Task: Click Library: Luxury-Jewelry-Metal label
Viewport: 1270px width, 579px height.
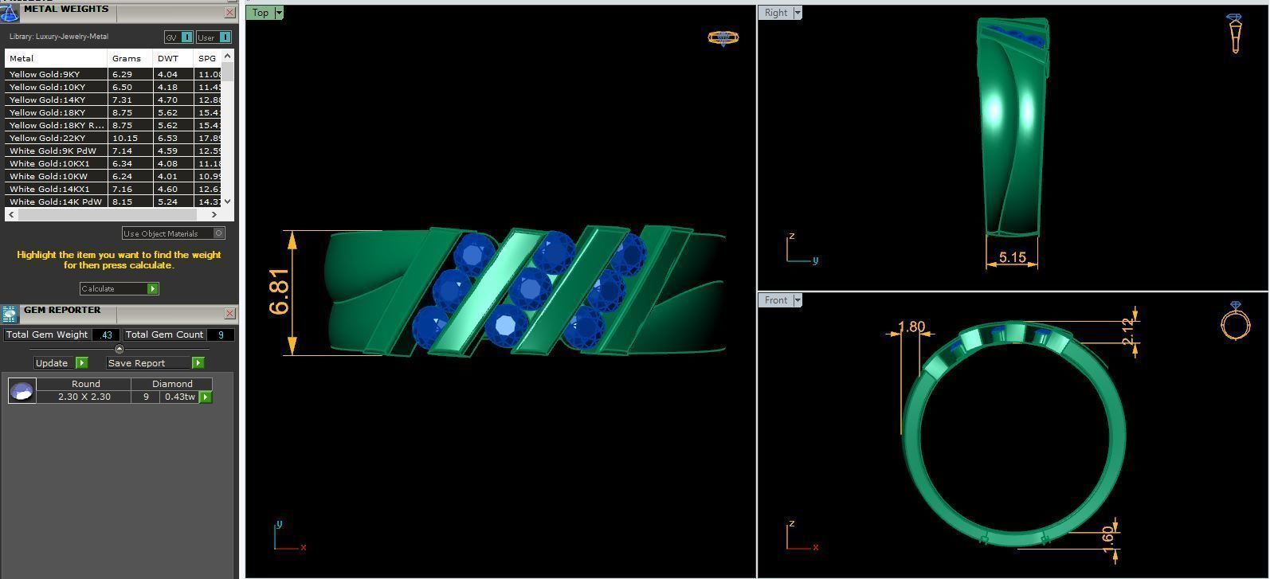Action: pos(59,37)
